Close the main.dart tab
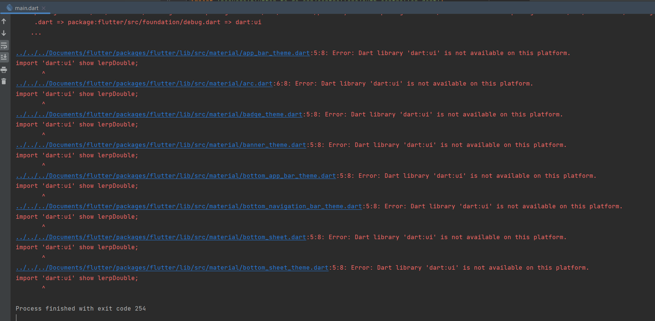This screenshot has width=655, height=321. [44, 8]
